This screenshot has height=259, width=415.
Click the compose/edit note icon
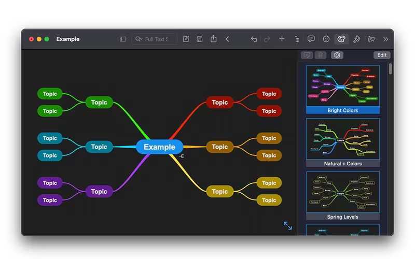pyautogui.click(x=186, y=39)
